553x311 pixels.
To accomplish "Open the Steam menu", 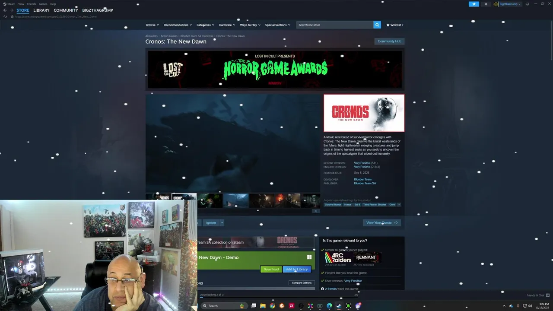I will pos(10,4).
